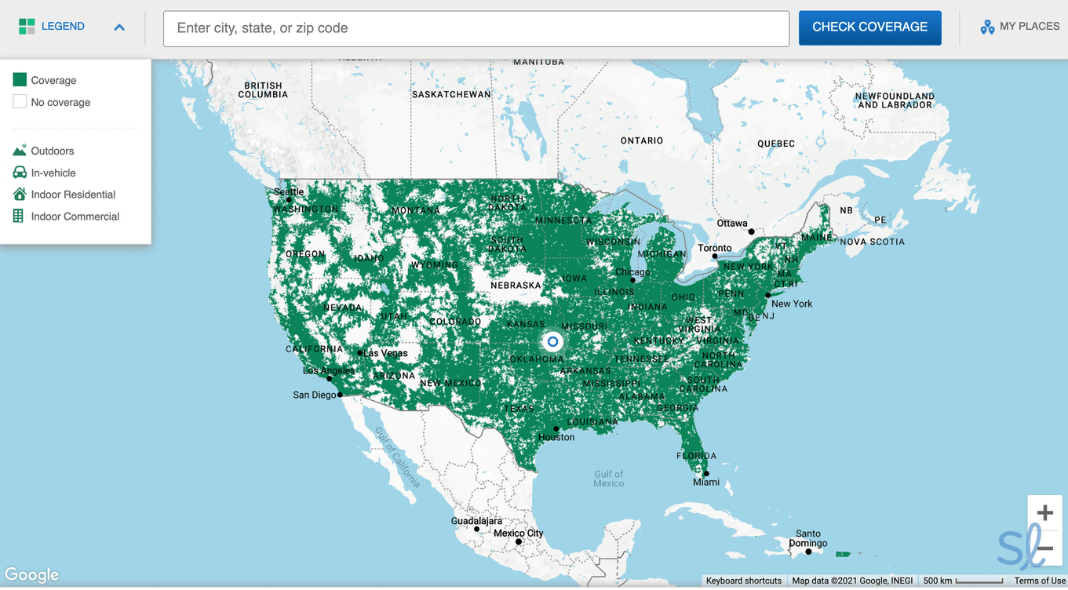The width and height of the screenshot is (1068, 590).
Task: Select the In-vehicle car icon
Action: pos(20,173)
